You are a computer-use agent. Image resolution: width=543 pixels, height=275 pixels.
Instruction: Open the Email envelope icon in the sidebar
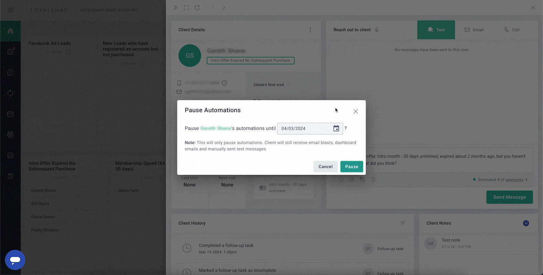point(10,114)
